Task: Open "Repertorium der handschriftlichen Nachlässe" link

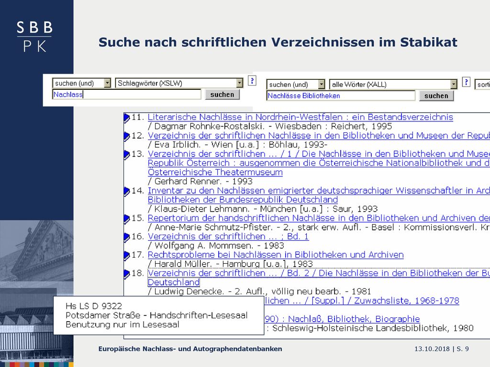Action: pos(319,218)
